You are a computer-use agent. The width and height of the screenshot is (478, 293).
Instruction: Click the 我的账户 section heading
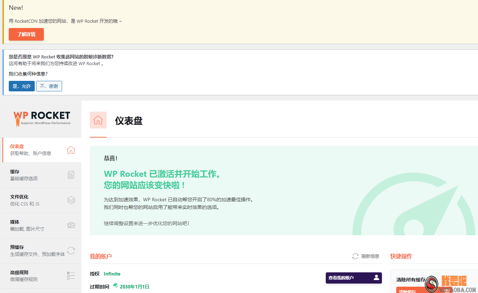click(x=101, y=256)
